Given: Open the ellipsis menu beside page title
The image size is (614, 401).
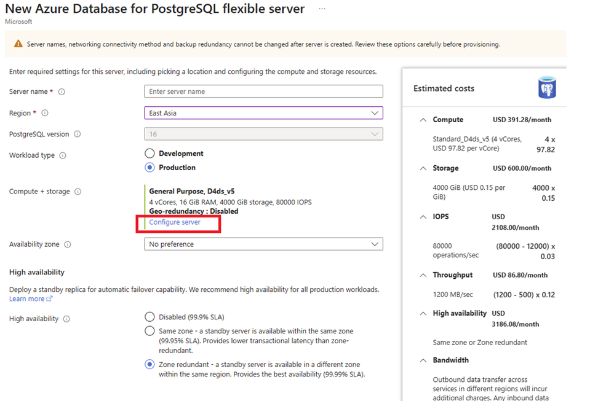Looking at the screenshot, I should tap(322, 9).
